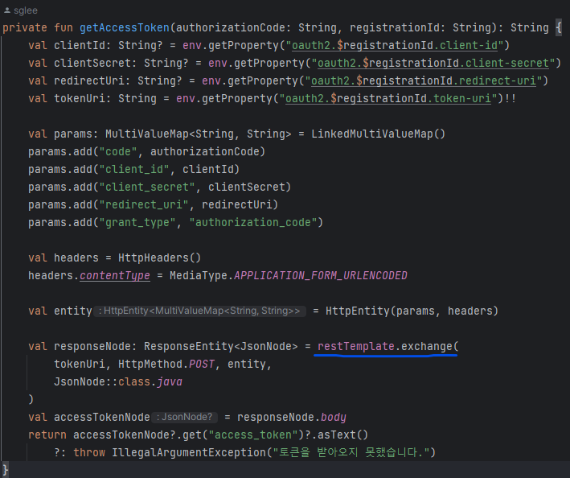Click the IllegalArgumentException class name
Viewport: 570px width, 478px height.
[x=189, y=452]
